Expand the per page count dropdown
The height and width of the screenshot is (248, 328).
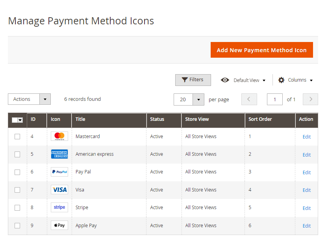[198, 100]
